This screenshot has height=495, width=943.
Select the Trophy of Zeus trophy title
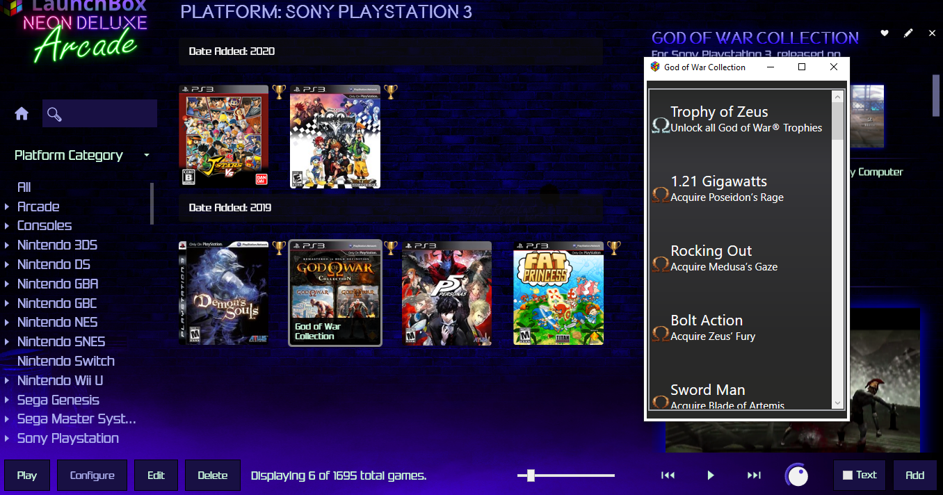pos(719,112)
